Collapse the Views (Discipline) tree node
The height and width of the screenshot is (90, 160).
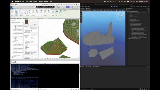click(x=11, y=22)
